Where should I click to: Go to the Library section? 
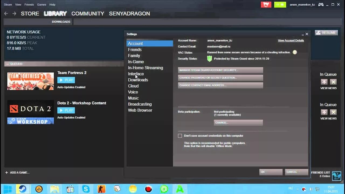[x=55, y=13]
